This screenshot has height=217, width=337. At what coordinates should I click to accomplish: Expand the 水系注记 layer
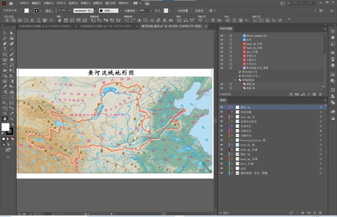[x=232, y=126]
